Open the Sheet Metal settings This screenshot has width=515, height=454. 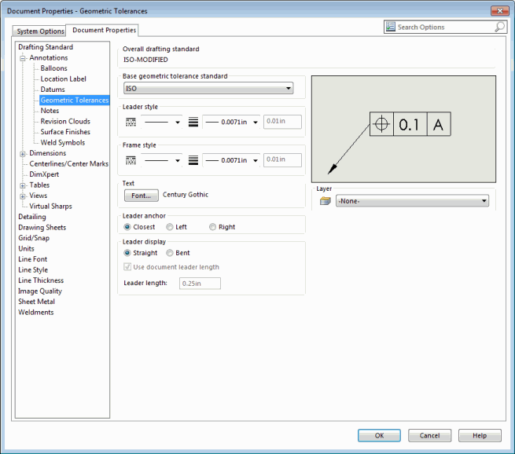[36, 302]
